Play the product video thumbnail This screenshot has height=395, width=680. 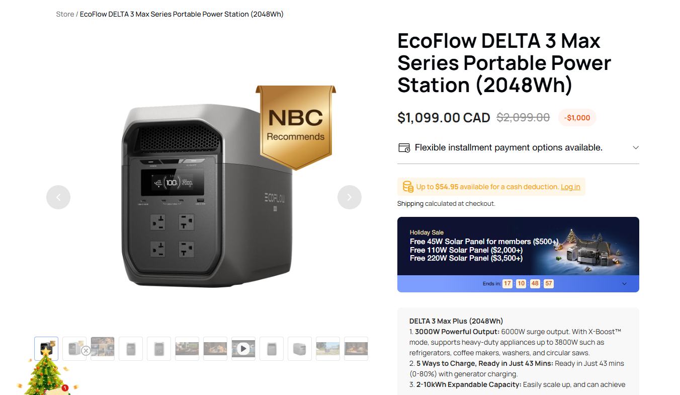(x=243, y=349)
